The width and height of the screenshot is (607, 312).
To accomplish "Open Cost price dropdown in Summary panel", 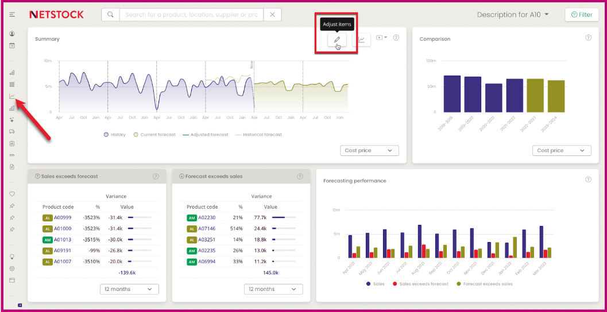I will pyautogui.click(x=369, y=150).
